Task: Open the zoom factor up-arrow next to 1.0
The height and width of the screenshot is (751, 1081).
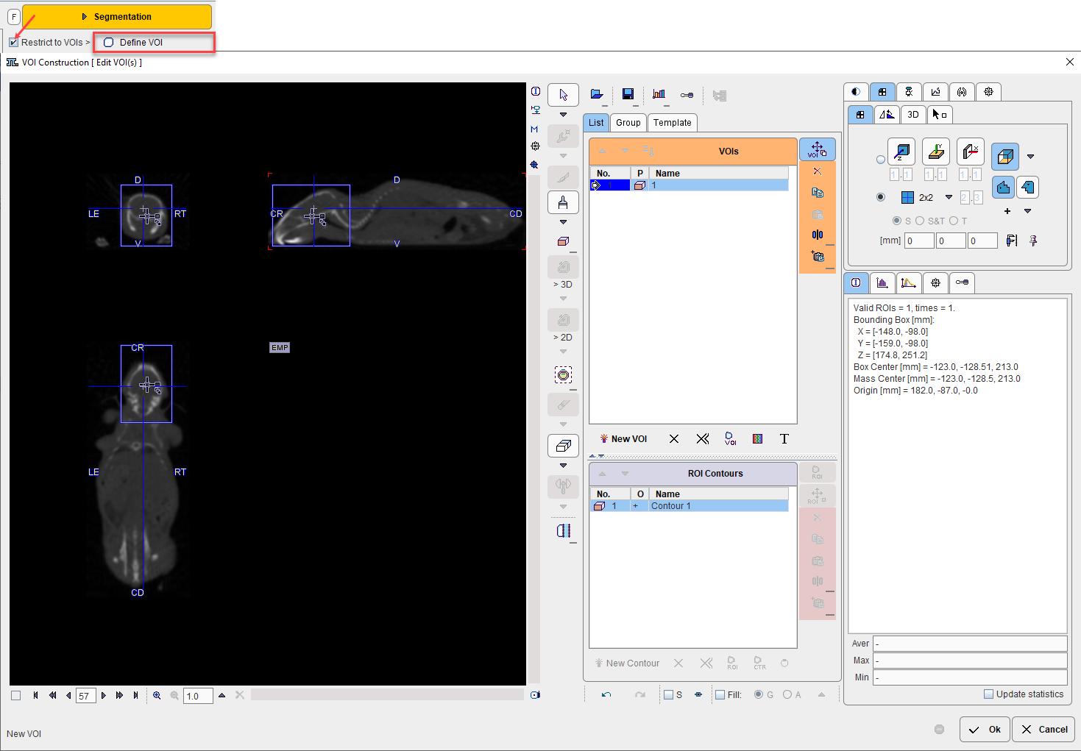Action: click(x=221, y=695)
